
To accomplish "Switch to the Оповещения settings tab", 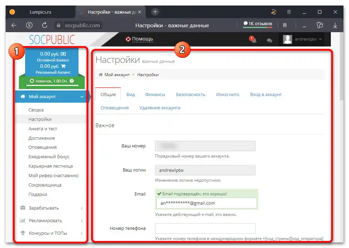I will [114, 108].
